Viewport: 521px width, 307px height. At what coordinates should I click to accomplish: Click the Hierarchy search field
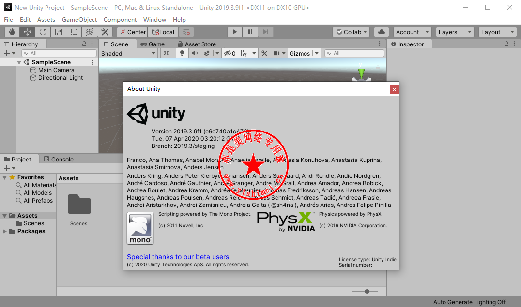59,54
